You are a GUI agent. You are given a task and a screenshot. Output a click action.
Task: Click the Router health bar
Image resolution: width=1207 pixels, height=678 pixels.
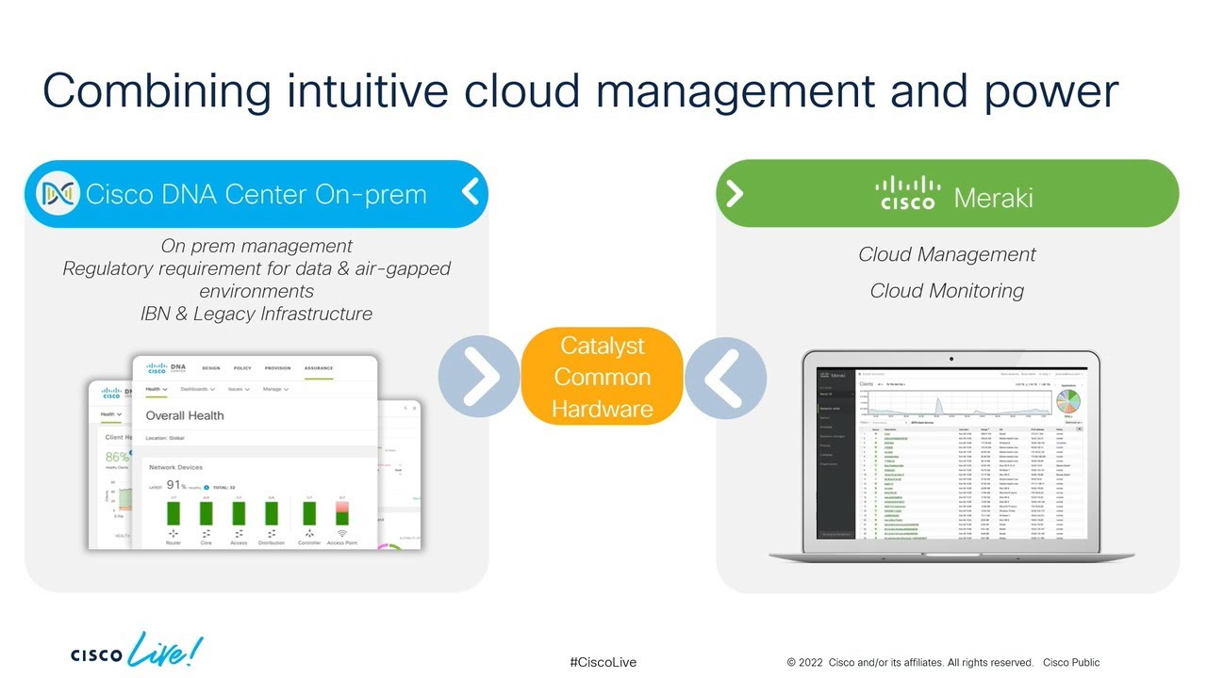[174, 513]
